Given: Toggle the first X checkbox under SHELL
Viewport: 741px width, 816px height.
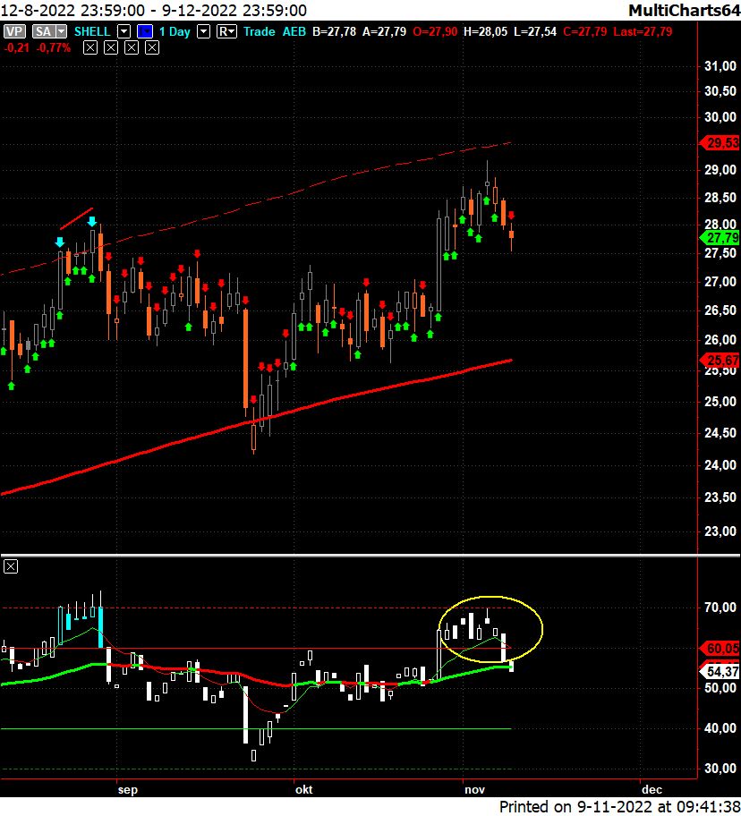Looking at the screenshot, I should [90, 46].
